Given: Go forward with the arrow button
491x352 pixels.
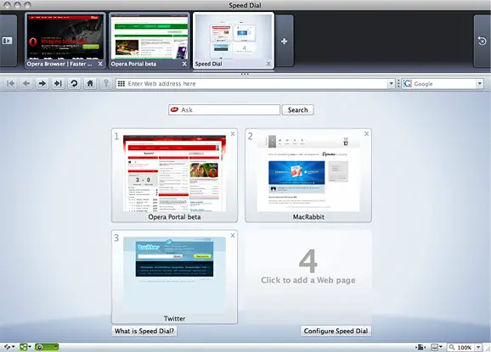Looking at the screenshot, I should [42, 83].
